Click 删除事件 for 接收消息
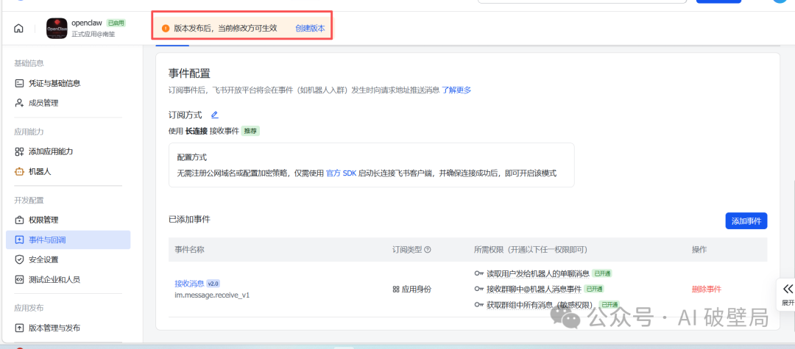This screenshot has height=349, width=795. 706,289
